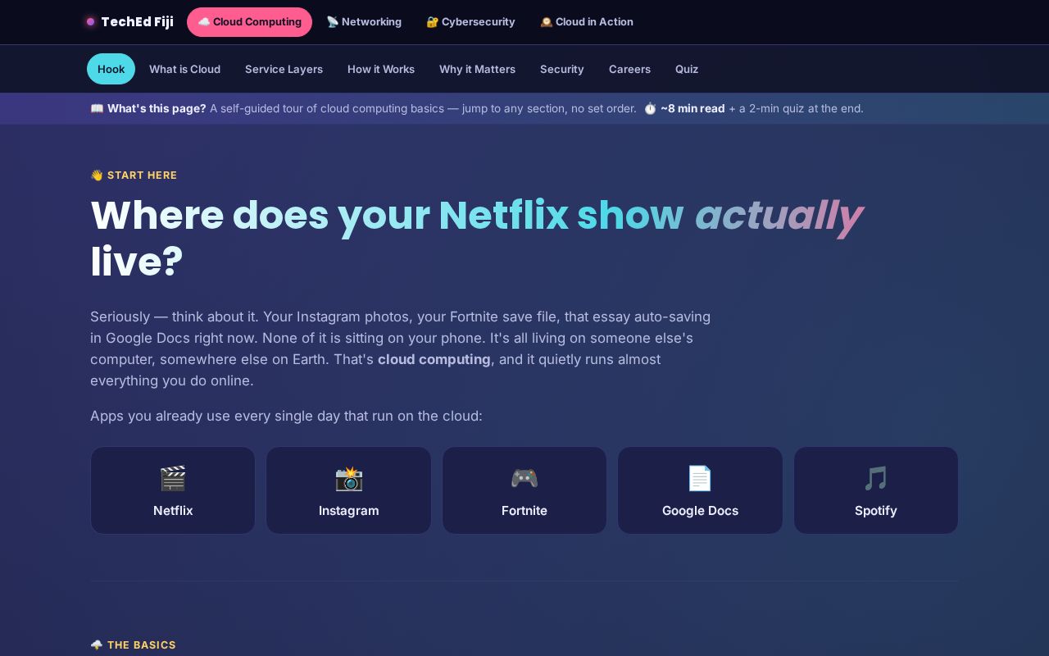Screen dimensions: 1049x656
Task: Click the 'What's this page?' label
Action: pyautogui.click(x=157, y=108)
